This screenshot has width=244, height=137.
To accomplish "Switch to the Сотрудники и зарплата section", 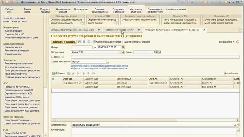I will point(118,11).
